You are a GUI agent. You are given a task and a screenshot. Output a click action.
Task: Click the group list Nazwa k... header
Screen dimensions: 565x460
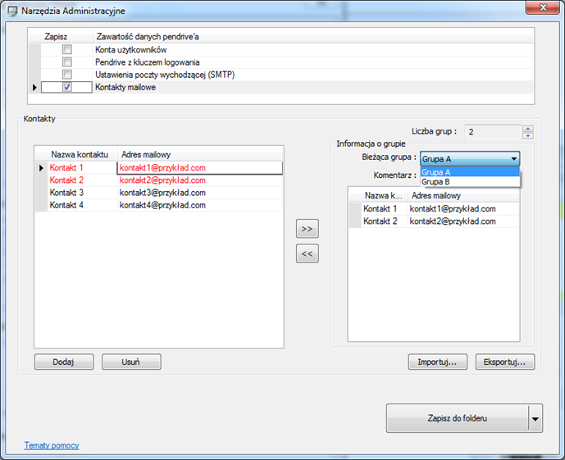[384, 196]
